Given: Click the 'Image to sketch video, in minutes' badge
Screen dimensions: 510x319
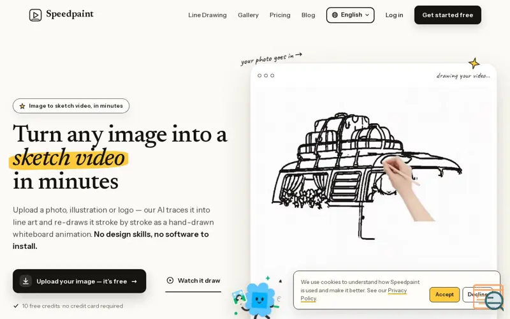Looking at the screenshot, I should [71, 106].
